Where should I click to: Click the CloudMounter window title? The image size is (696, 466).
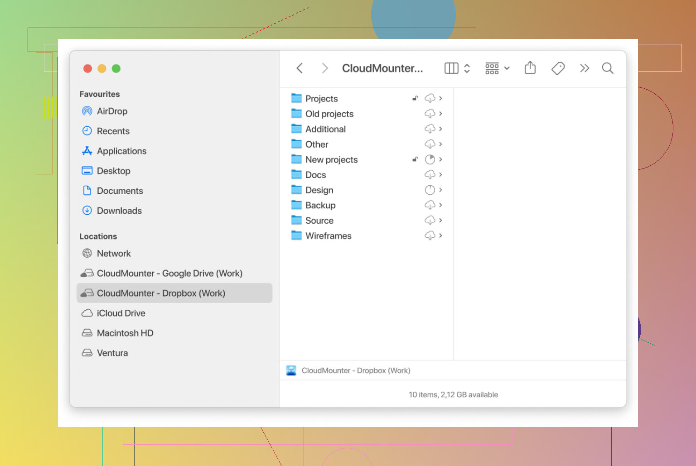382,68
